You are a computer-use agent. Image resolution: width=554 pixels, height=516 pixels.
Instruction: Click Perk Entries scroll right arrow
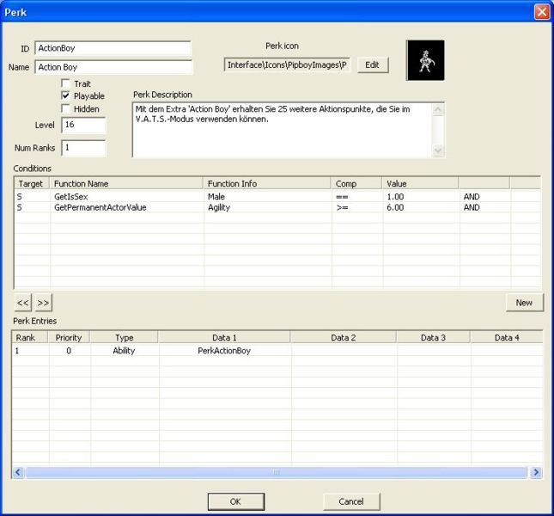(x=536, y=472)
